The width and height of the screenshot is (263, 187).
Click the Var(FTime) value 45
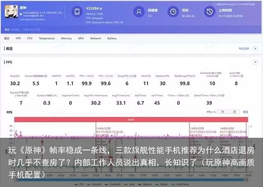157,103
